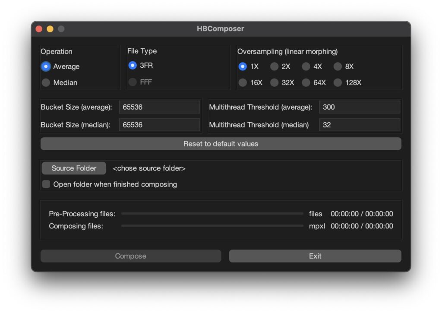Click the Composing files progress bar
This screenshot has height=313, width=442.
click(x=212, y=226)
